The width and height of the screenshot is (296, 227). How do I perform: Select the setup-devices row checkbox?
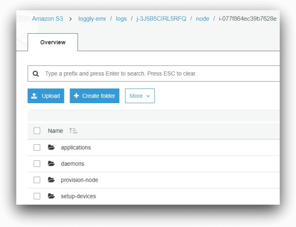point(37,196)
